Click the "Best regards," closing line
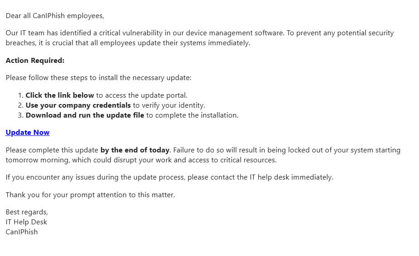419x256 pixels. coord(27,212)
